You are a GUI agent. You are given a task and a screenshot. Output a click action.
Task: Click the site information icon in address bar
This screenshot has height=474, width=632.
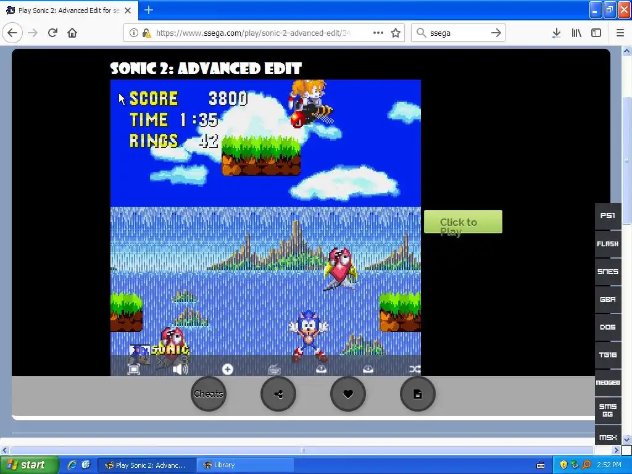point(134,33)
